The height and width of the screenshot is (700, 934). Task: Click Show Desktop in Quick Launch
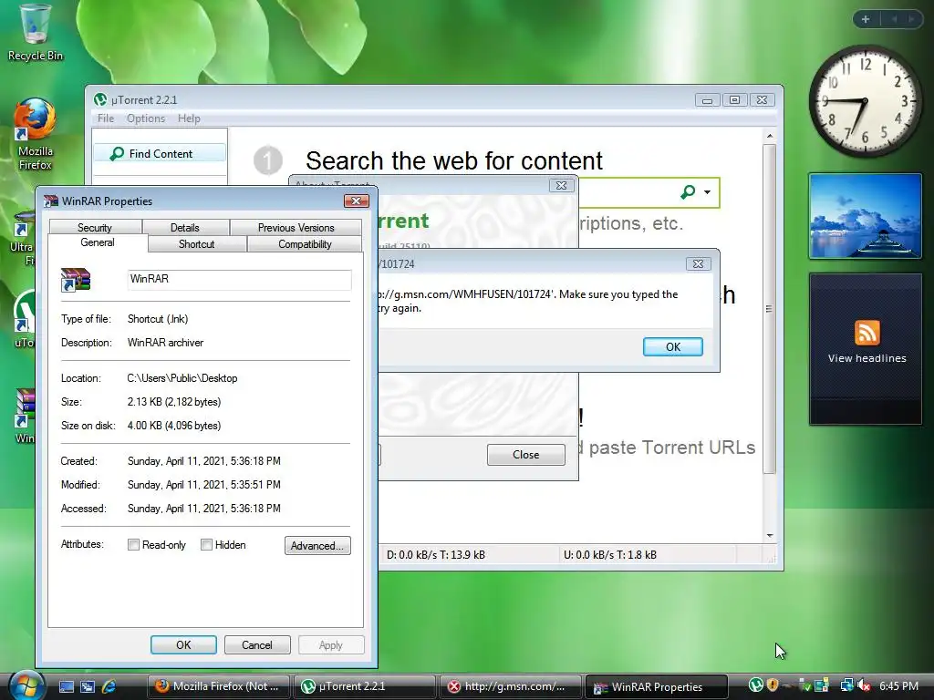66,686
